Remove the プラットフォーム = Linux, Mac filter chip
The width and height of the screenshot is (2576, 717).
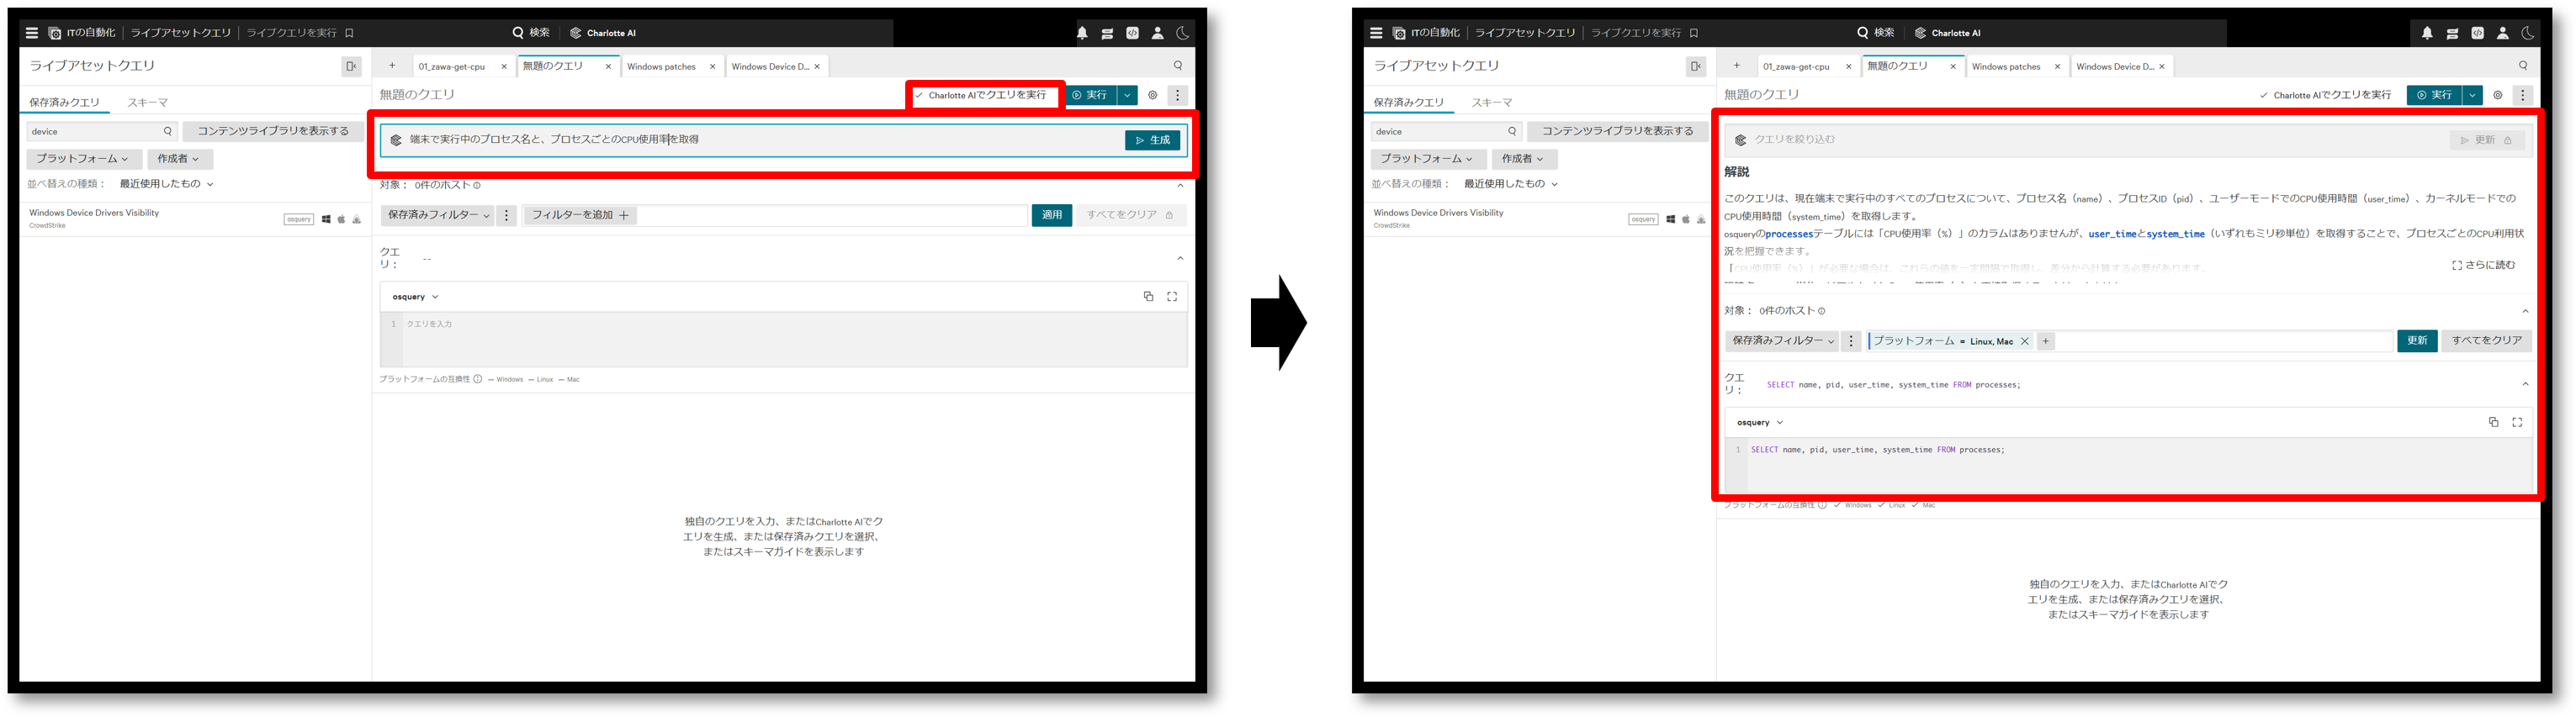coord(2024,341)
